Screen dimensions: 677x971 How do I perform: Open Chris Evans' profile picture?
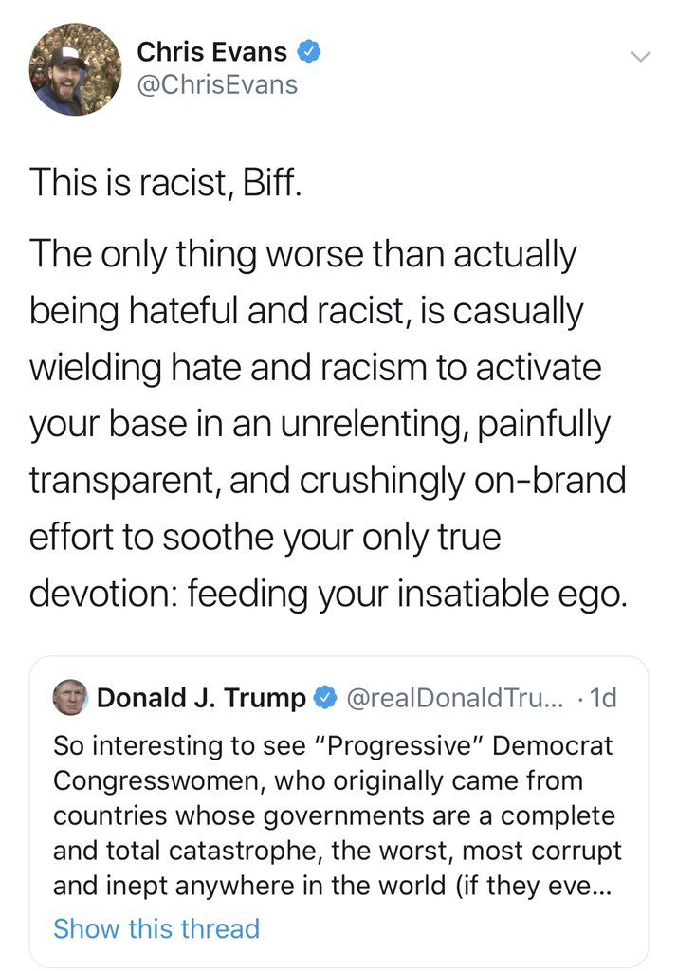(x=76, y=69)
